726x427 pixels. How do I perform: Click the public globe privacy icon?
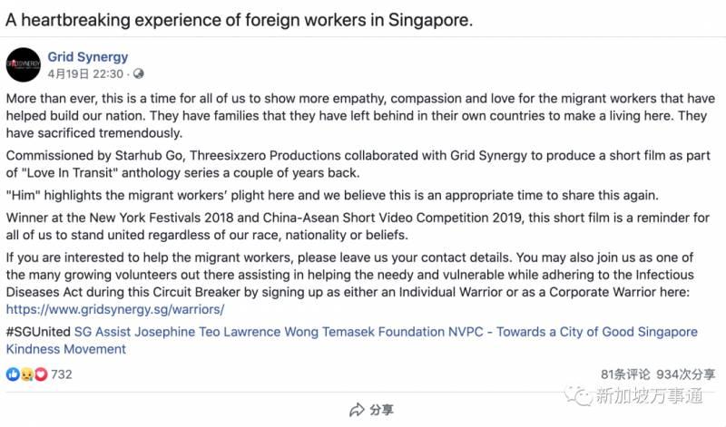point(139,73)
